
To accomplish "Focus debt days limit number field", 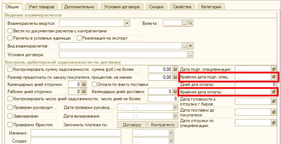I will coord(163,99).
